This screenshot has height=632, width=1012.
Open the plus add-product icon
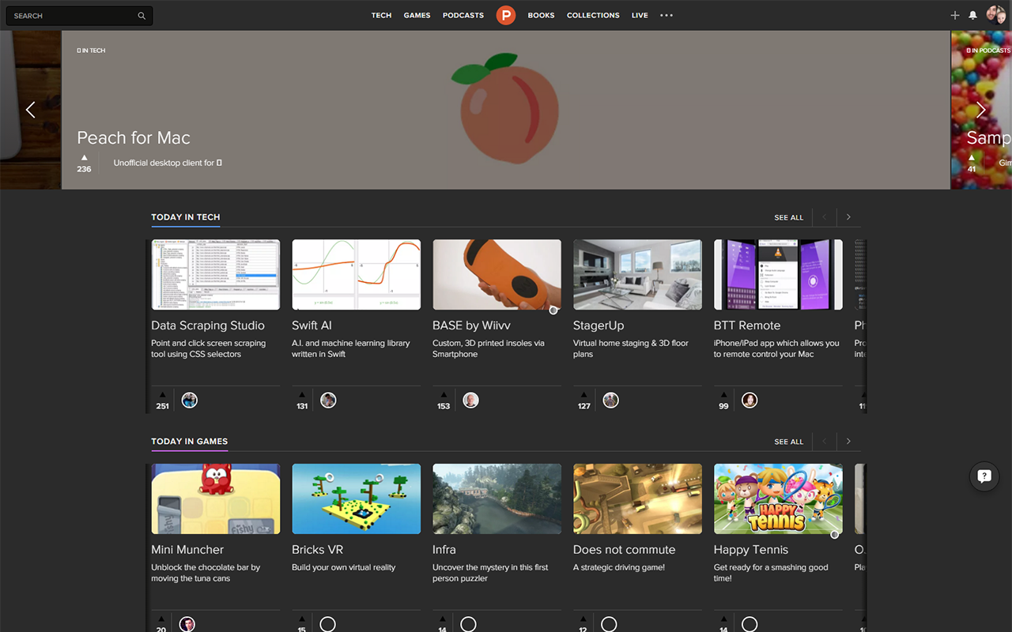(955, 15)
